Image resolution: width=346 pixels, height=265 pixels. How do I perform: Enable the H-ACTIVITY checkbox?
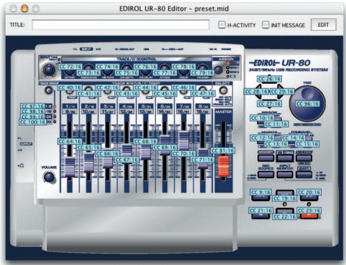[222, 24]
